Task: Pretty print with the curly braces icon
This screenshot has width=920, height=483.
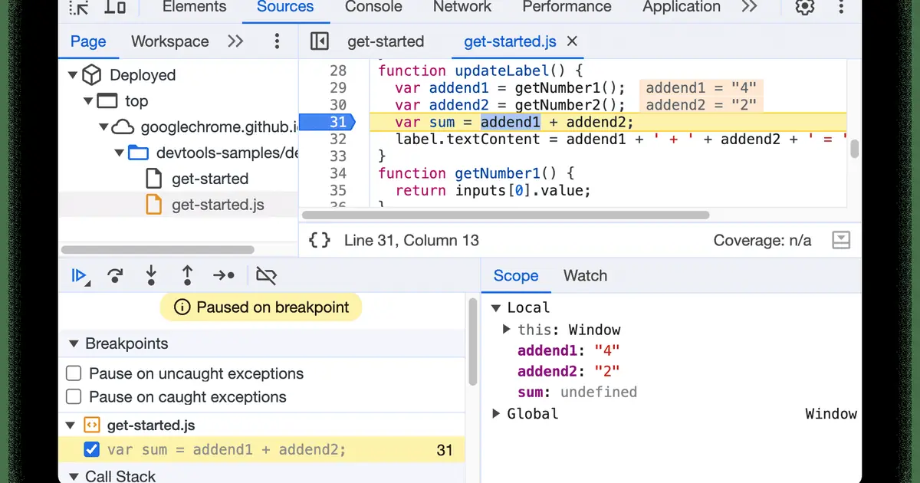Action: click(320, 241)
